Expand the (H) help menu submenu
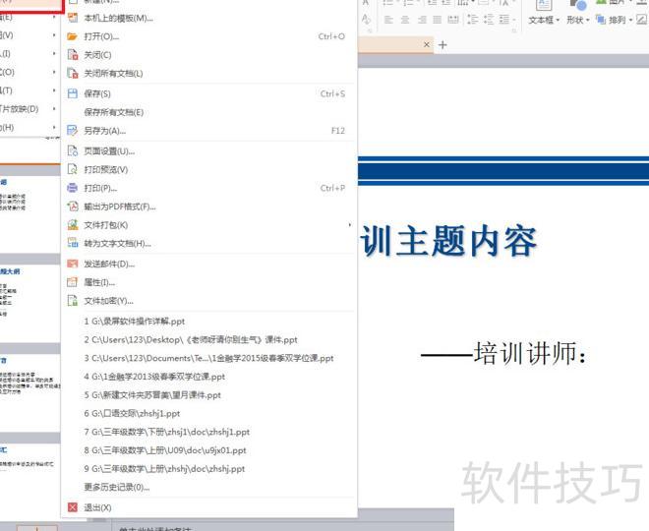The width and height of the screenshot is (649, 531). pos(54,127)
